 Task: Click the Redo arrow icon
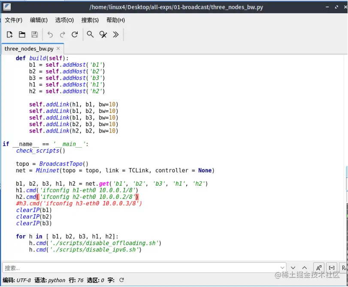coord(63,35)
